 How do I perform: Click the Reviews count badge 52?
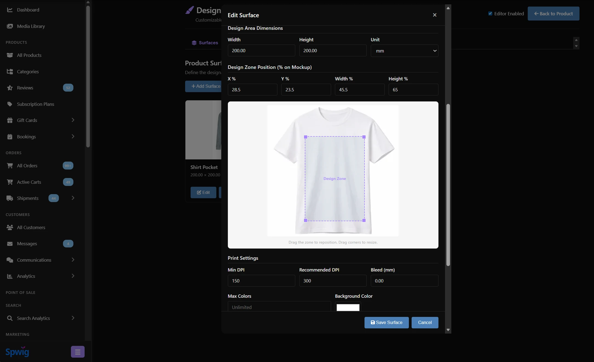(68, 88)
